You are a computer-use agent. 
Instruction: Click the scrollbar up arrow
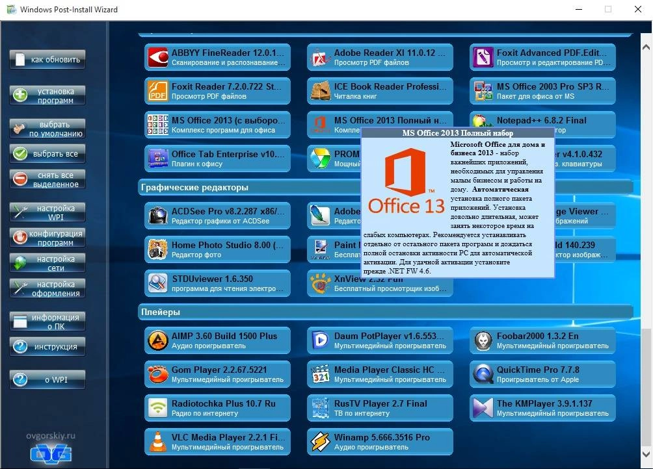click(x=646, y=47)
